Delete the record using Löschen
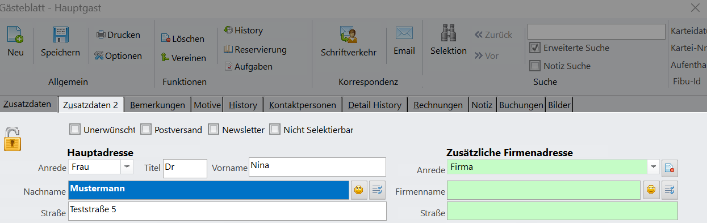The width and height of the screenshot is (707, 223). [182, 38]
